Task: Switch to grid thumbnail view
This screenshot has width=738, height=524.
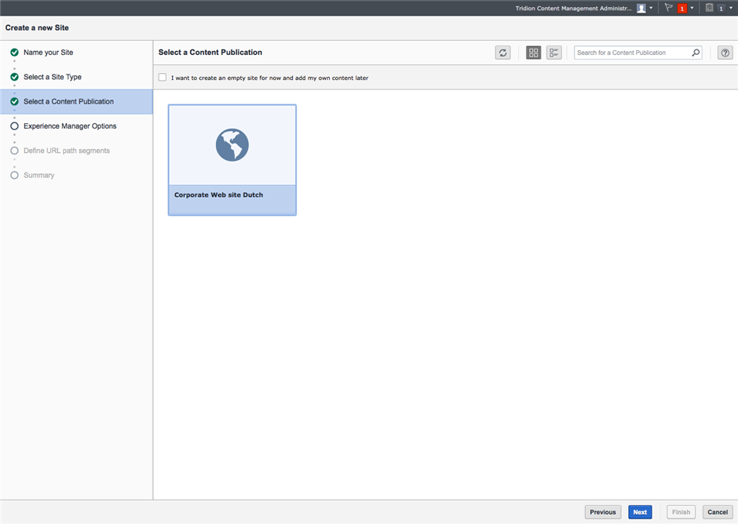Action: [534, 53]
